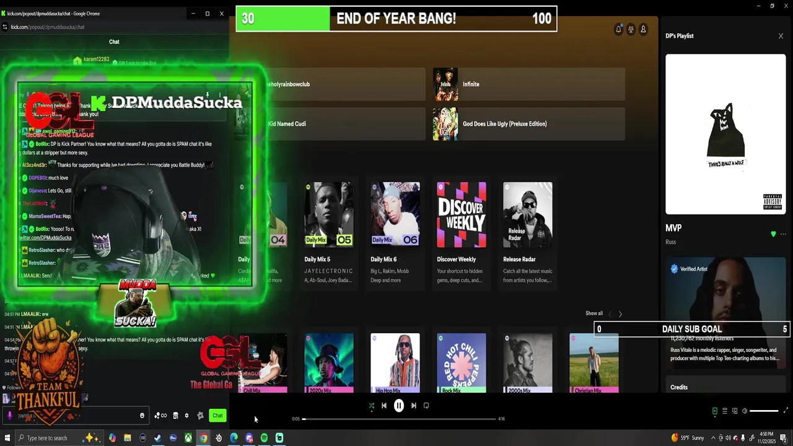Toggle Now Playing view icon
The image size is (793, 446).
[714, 411]
